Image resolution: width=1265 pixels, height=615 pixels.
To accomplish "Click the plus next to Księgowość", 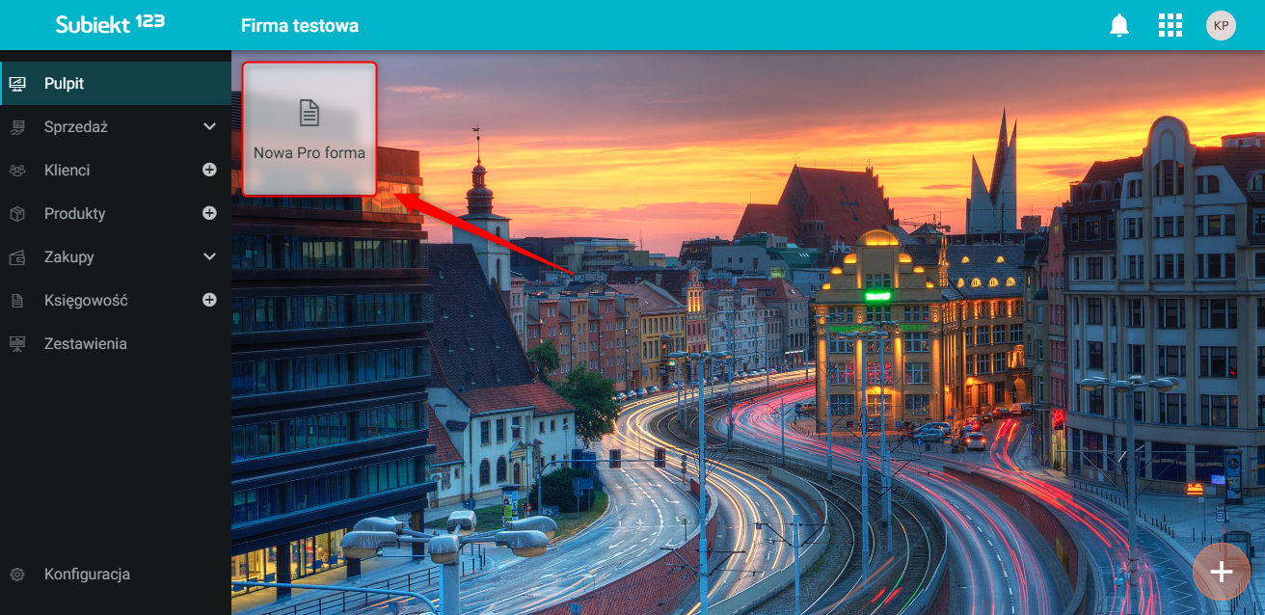I will click(x=209, y=301).
